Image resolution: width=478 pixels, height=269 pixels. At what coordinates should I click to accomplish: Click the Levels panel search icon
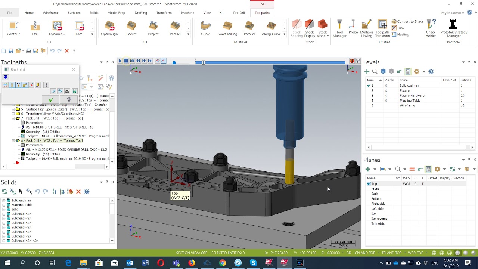coord(375,71)
